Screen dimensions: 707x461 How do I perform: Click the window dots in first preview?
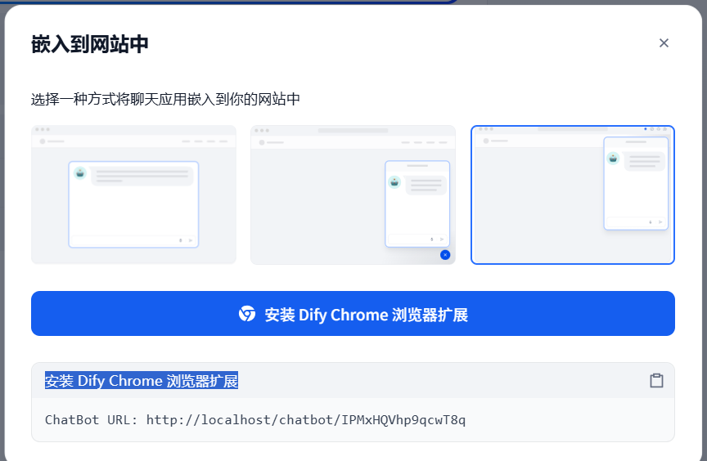(x=43, y=130)
